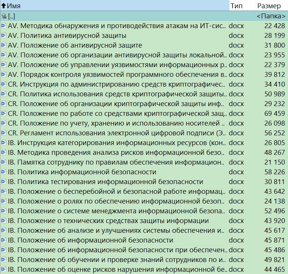Sort files by the Имя column header
288x274 pixels.
[x=115, y=6]
